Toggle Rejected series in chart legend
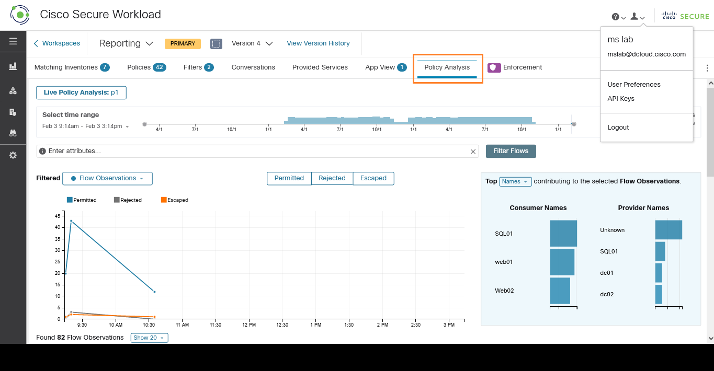Image resolution: width=714 pixels, height=371 pixels. click(128, 200)
